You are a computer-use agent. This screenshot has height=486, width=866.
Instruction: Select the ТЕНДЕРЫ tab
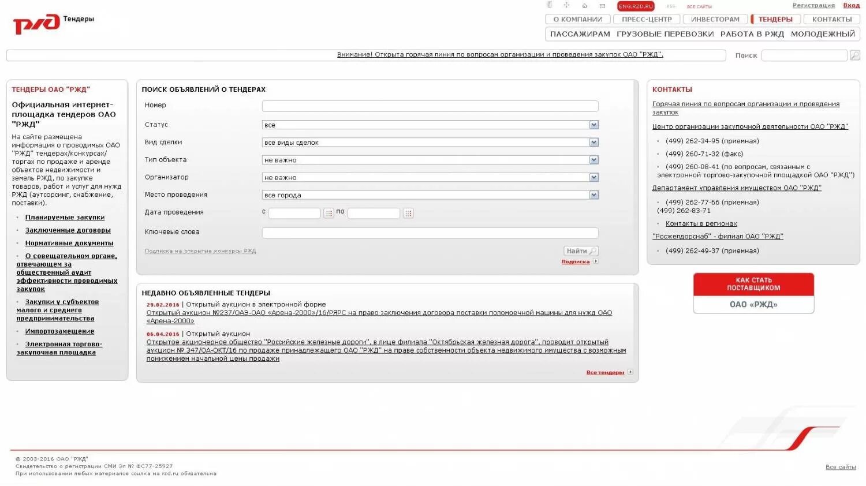pos(775,19)
